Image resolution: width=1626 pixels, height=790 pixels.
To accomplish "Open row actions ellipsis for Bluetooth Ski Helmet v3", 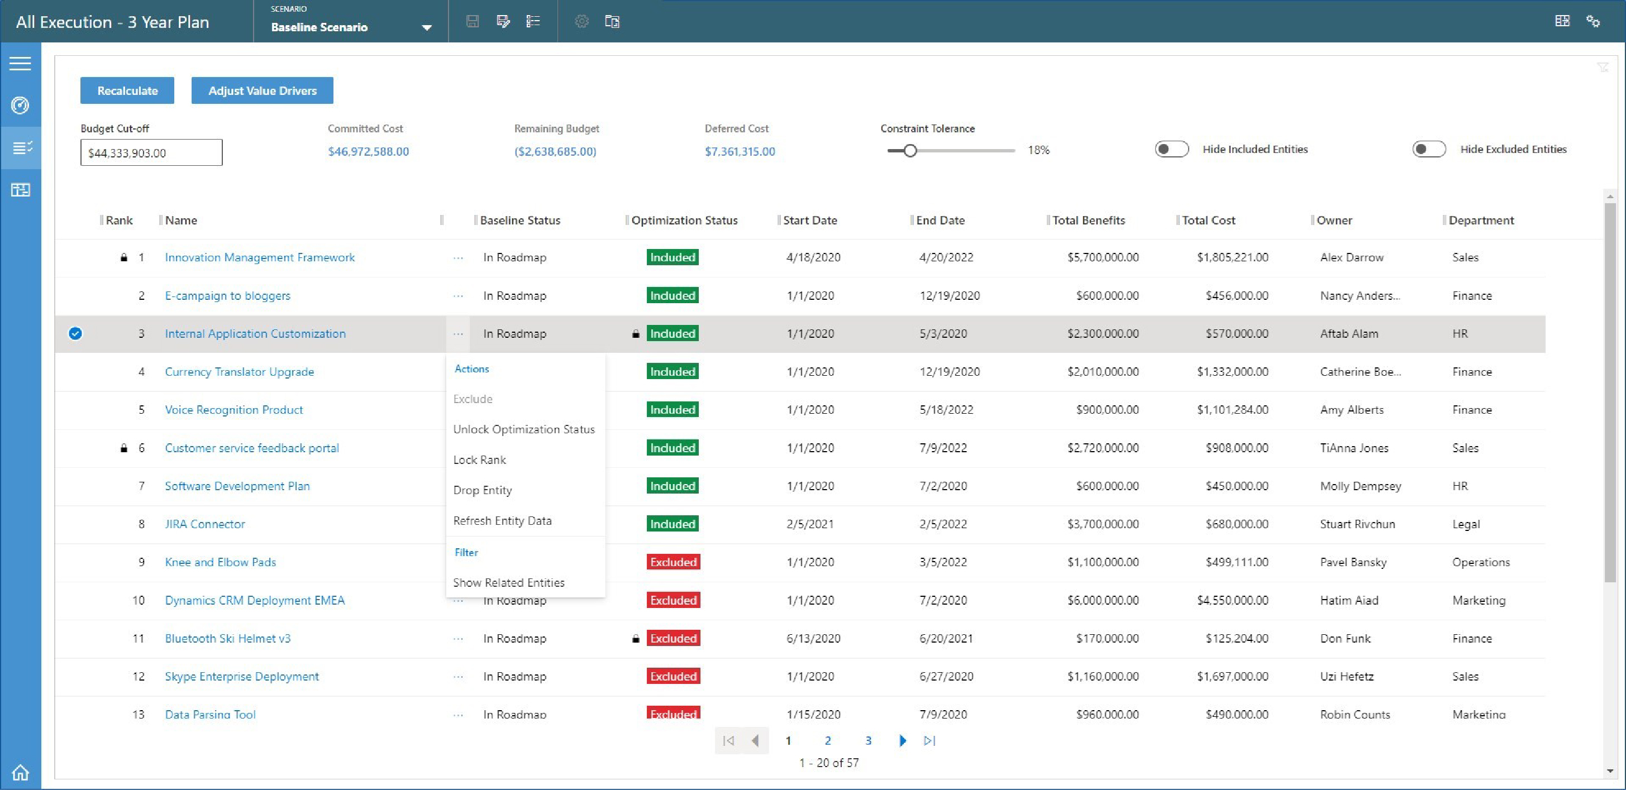I will click(x=458, y=639).
